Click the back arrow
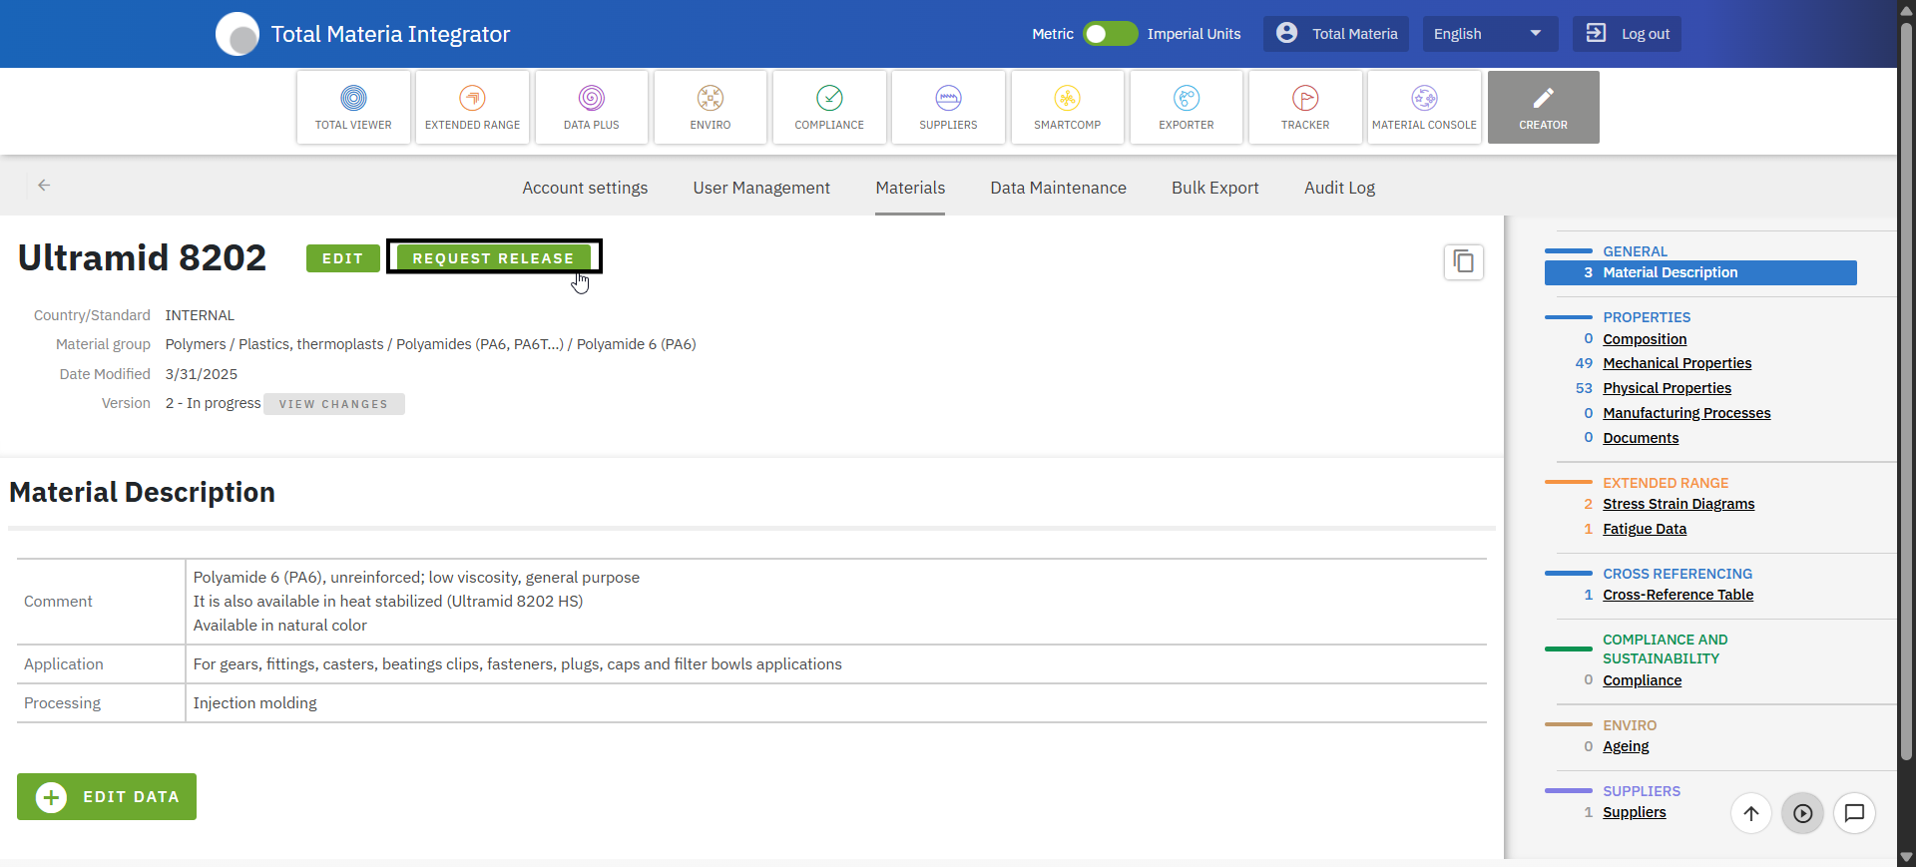This screenshot has width=1916, height=867. [x=44, y=186]
